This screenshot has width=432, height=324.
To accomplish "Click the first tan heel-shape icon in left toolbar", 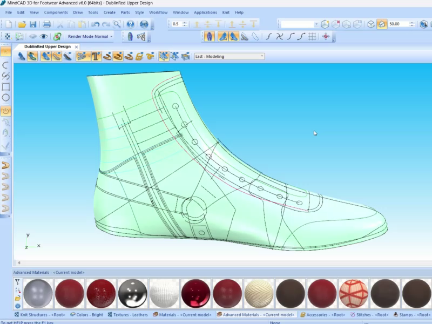I will click(6, 166).
